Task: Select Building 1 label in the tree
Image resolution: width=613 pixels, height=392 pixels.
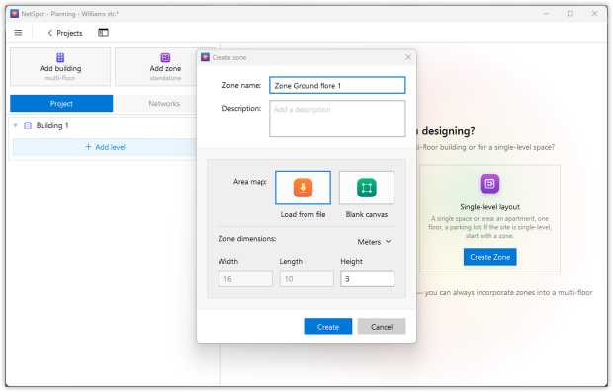Action: click(52, 125)
